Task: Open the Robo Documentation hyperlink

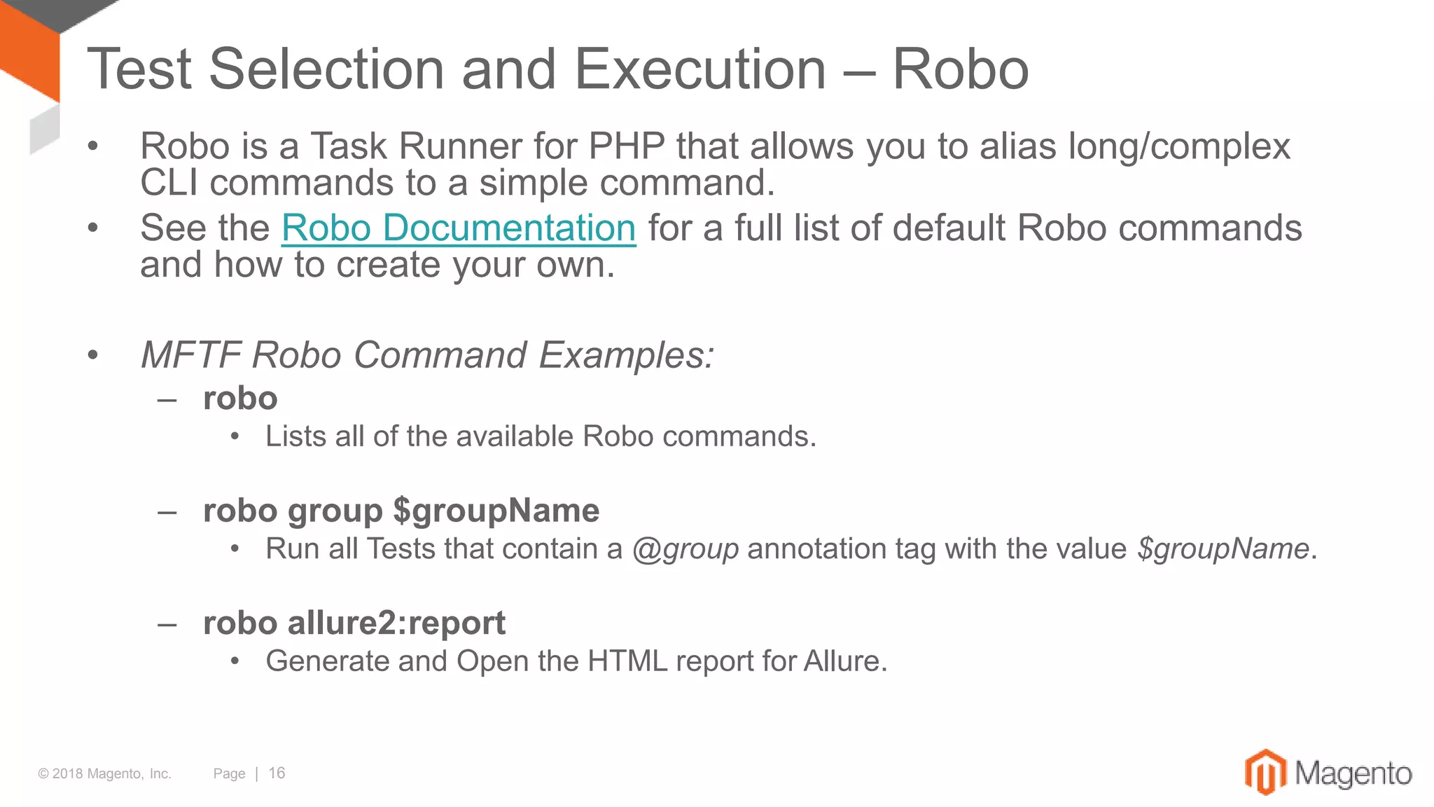Action: pos(459,228)
